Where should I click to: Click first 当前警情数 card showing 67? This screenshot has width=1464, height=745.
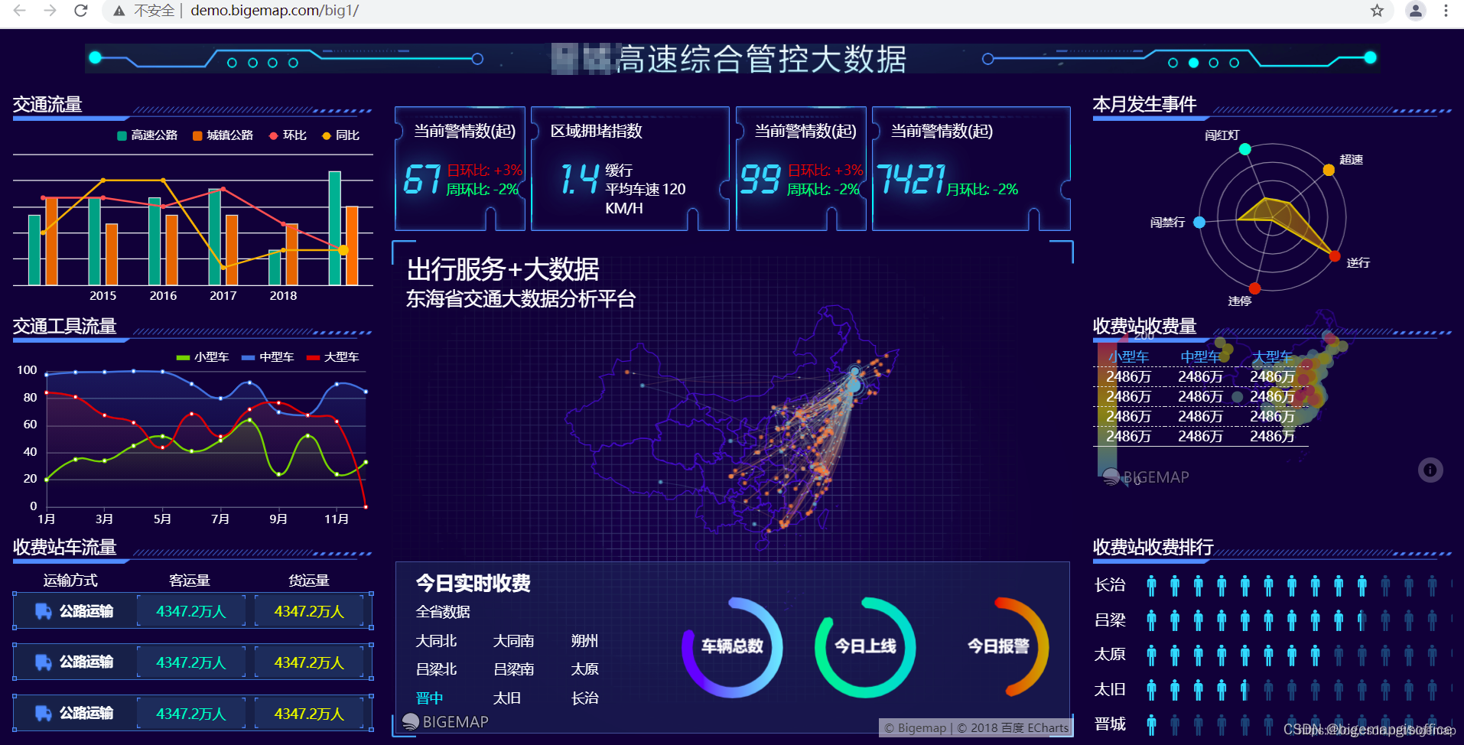[x=460, y=168]
